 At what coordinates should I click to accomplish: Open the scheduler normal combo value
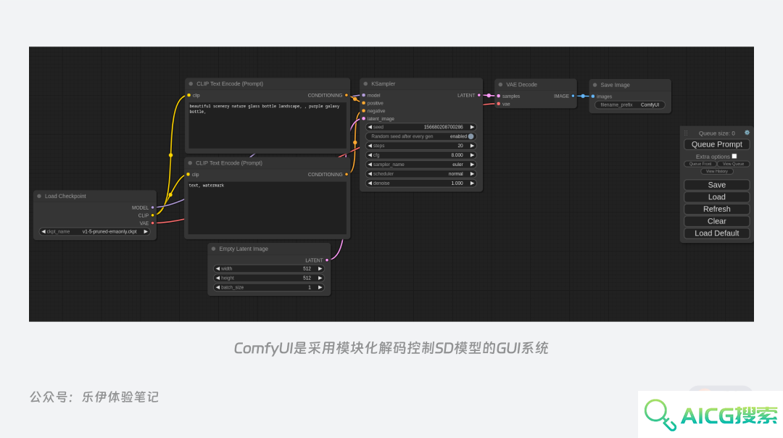[x=455, y=174]
